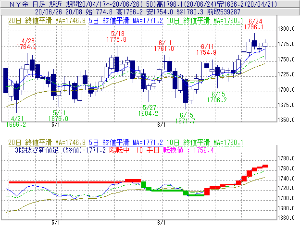Viewport: 300px width, 228px height.
Task: Click the 1750.0 axis label upper chart
Action: tap(286, 60)
